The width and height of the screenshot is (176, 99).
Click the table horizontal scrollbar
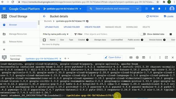click(x=87, y=48)
